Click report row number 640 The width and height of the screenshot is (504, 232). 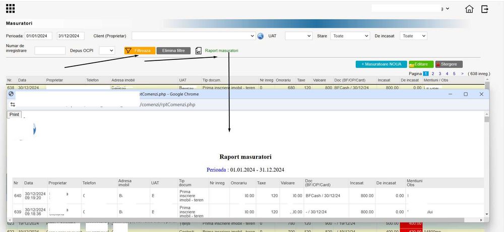17,195
